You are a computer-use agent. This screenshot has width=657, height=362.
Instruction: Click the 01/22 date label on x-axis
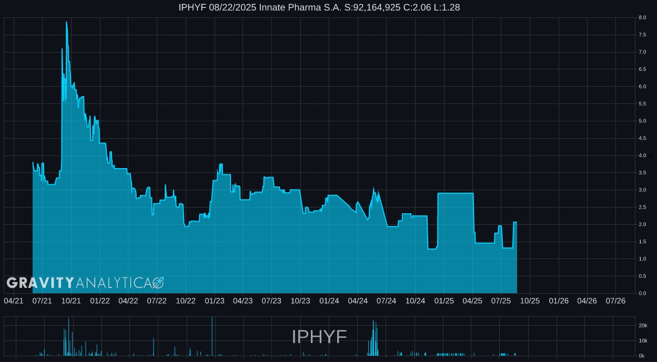(100, 301)
